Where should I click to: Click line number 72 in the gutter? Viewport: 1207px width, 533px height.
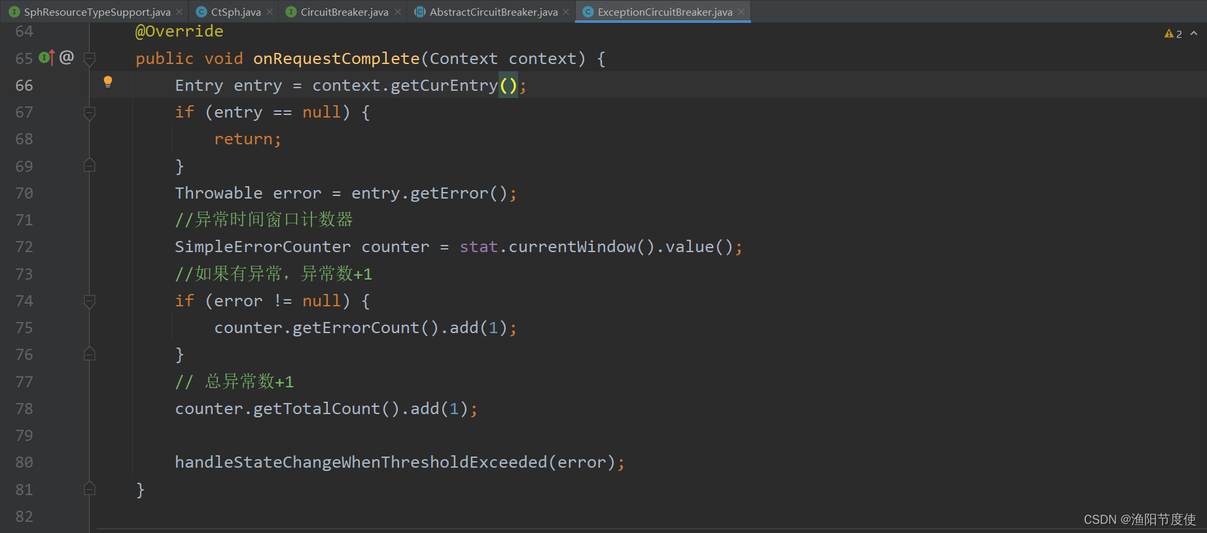pos(24,247)
